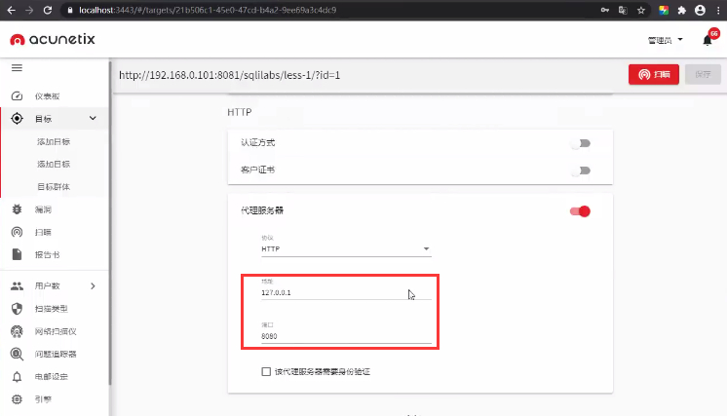Screen dimensions: 727x416
Task: Open the notifications bell with 66 badge
Action: click(x=708, y=40)
